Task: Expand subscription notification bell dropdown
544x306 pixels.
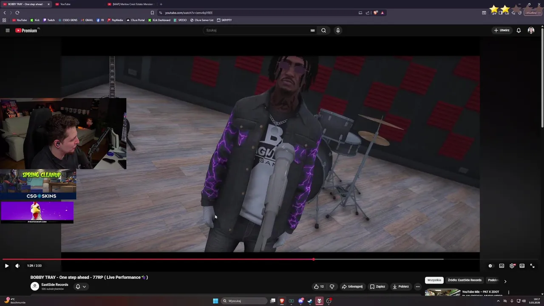Action: (x=81, y=286)
